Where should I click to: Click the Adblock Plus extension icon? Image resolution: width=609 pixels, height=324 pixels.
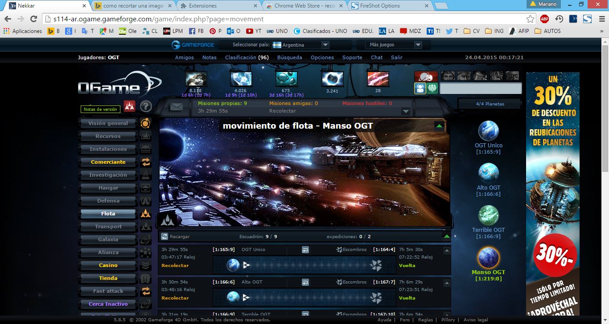tap(544, 19)
